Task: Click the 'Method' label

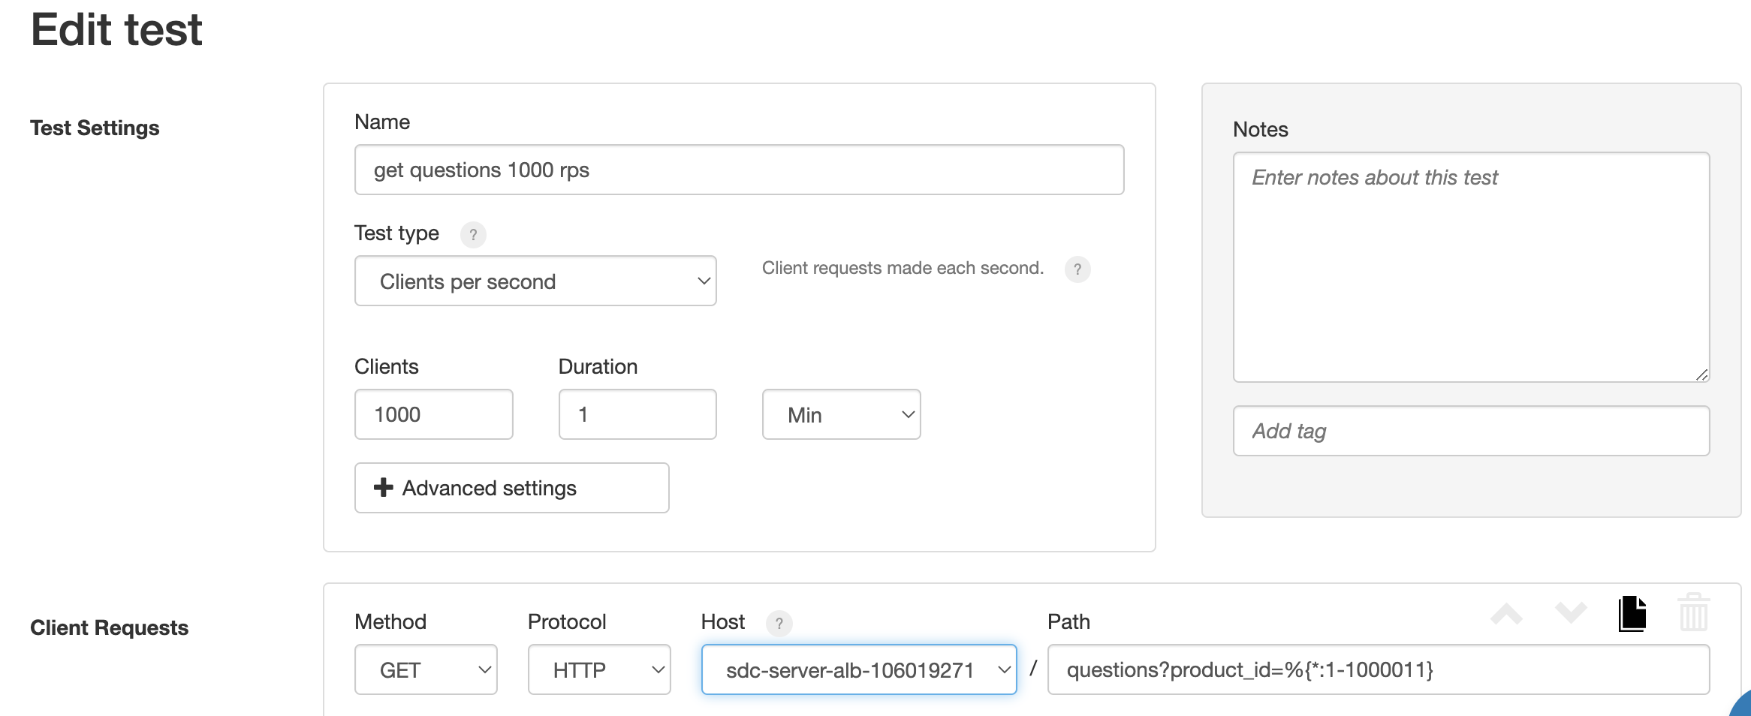Action: click(390, 621)
